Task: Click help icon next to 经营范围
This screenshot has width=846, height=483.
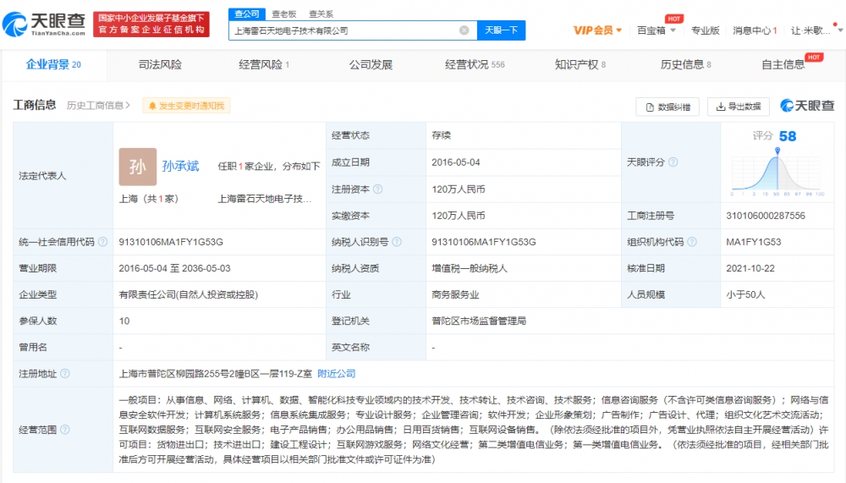Action: coord(65,430)
